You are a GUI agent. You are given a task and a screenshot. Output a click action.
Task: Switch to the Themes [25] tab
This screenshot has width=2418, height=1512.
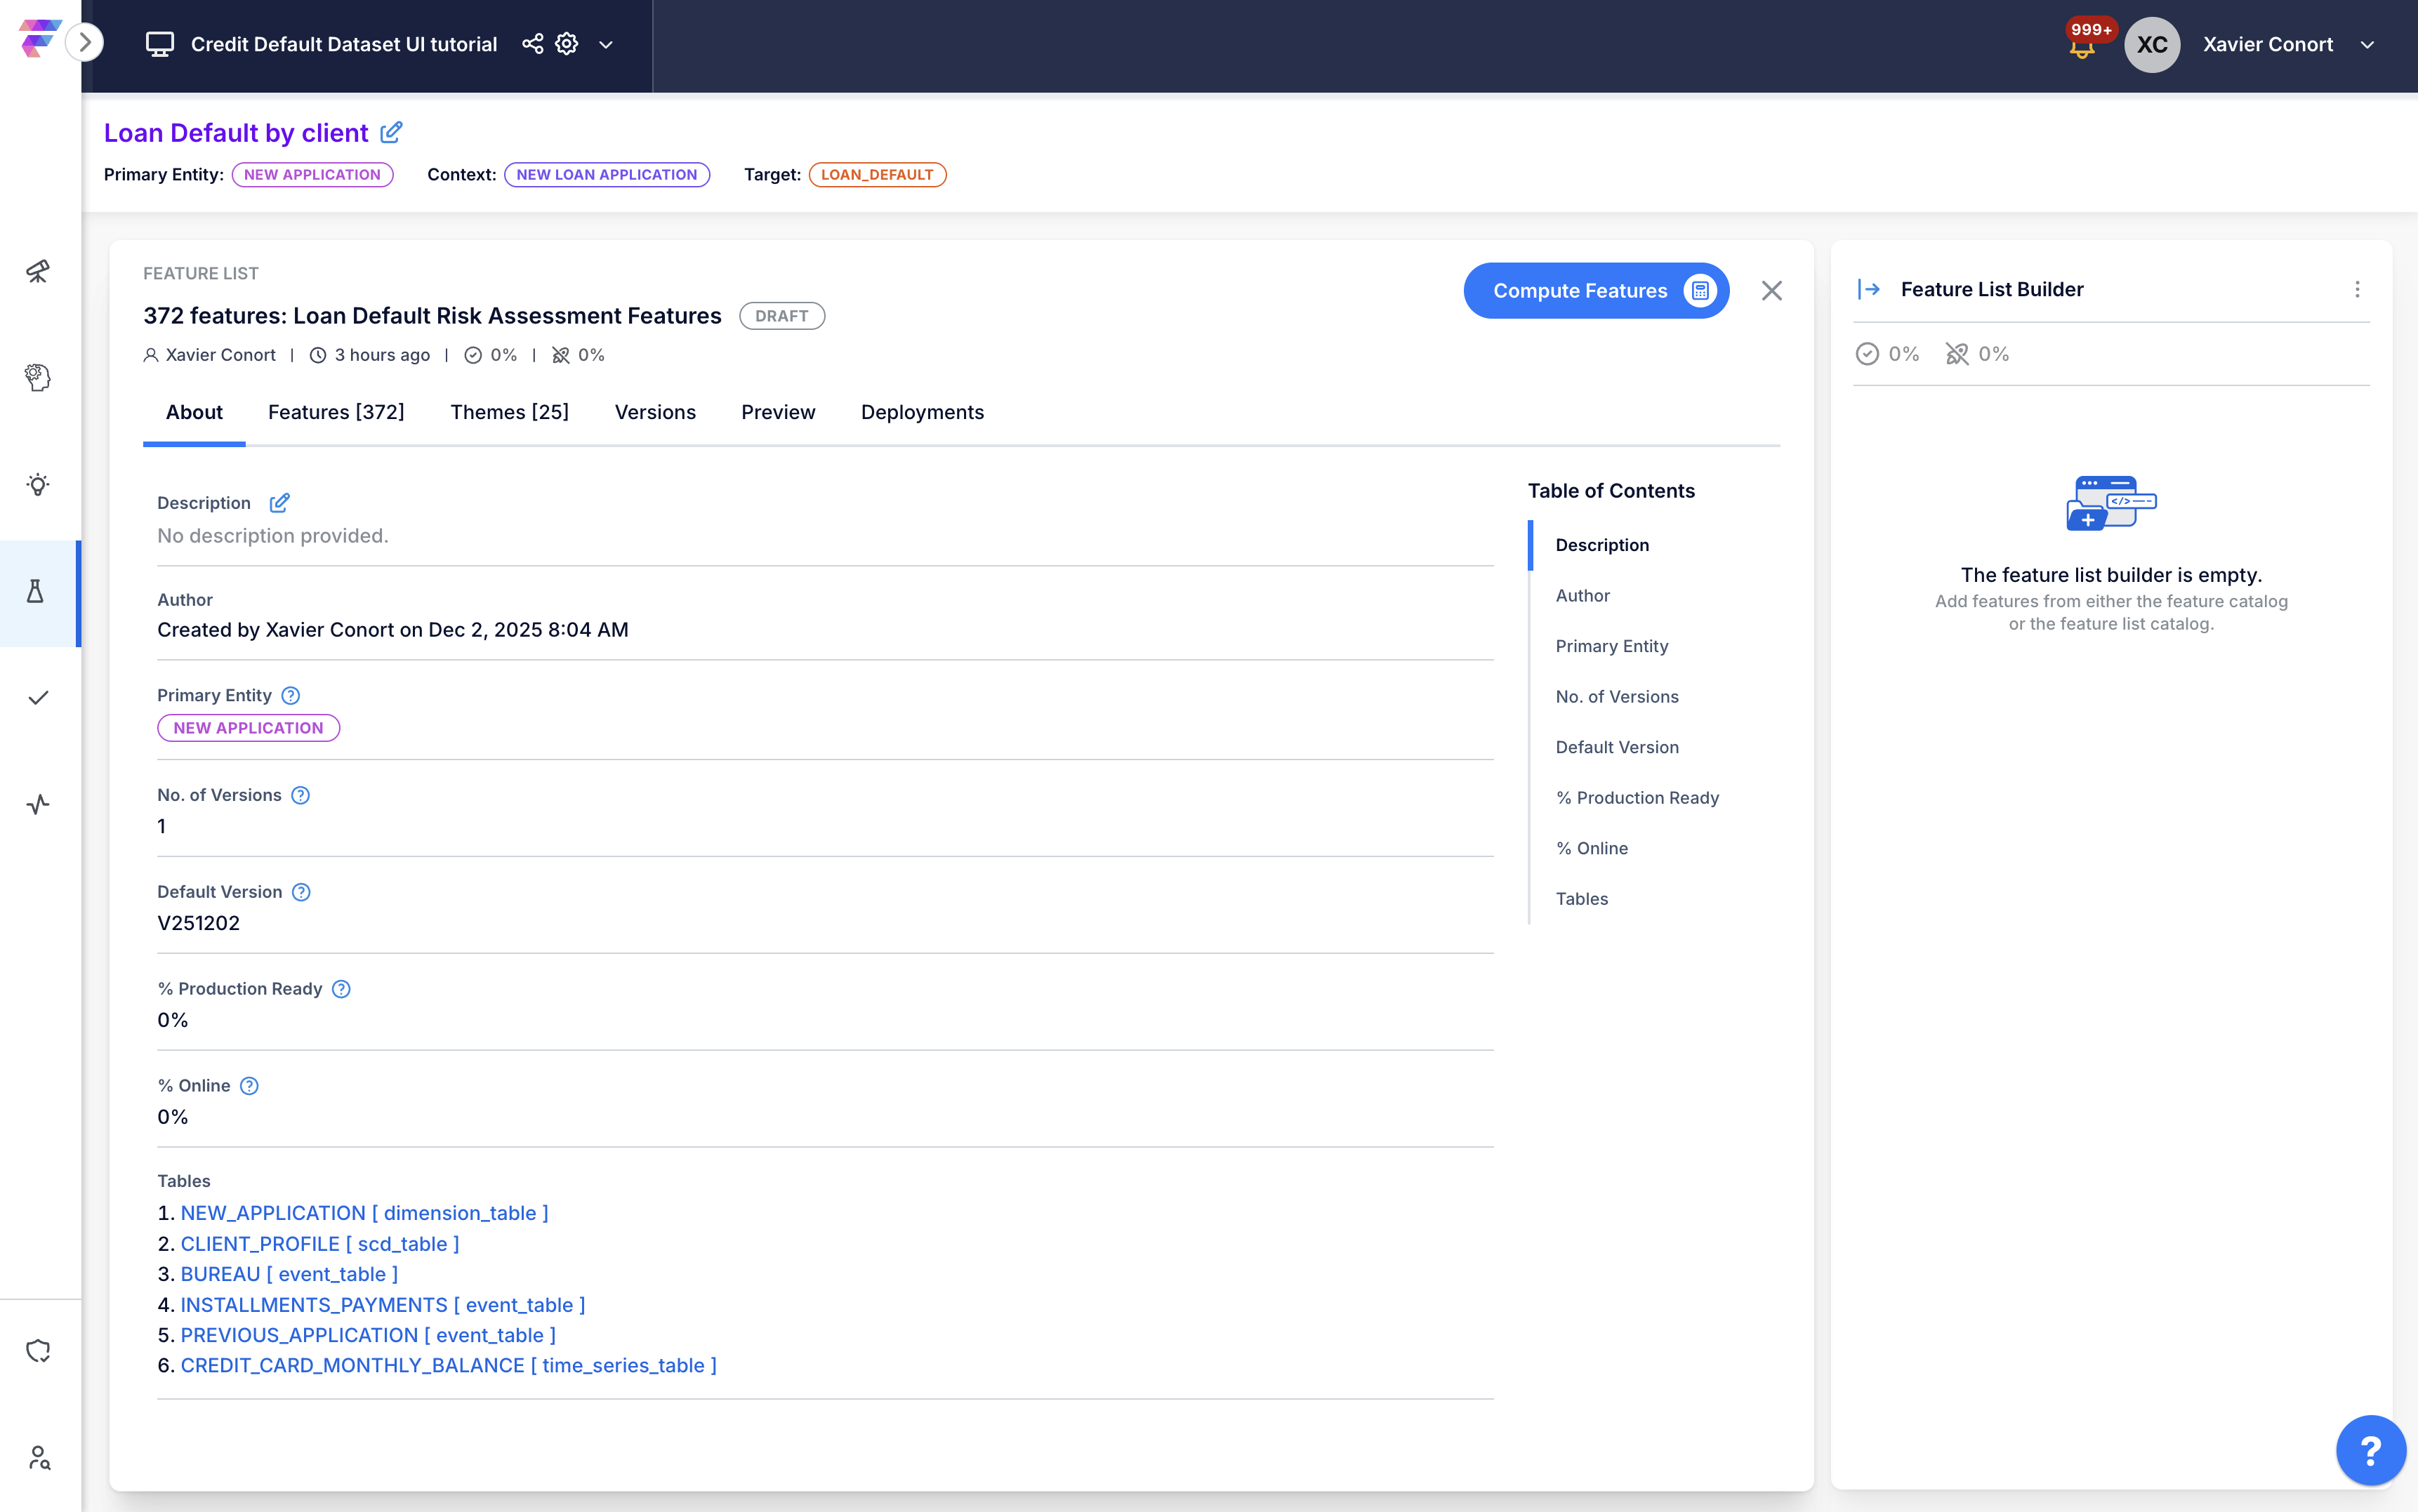(x=509, y=412)
